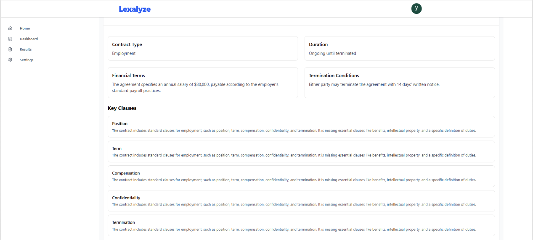
Task: Click the Termination key clause
Action: click(301, 226)
